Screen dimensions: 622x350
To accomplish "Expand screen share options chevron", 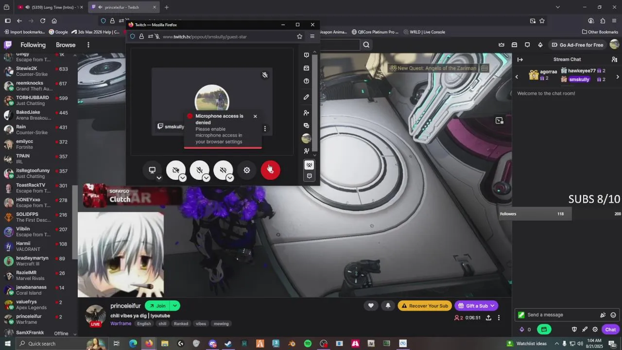I will pyautogui.click(x=159, y=178).
